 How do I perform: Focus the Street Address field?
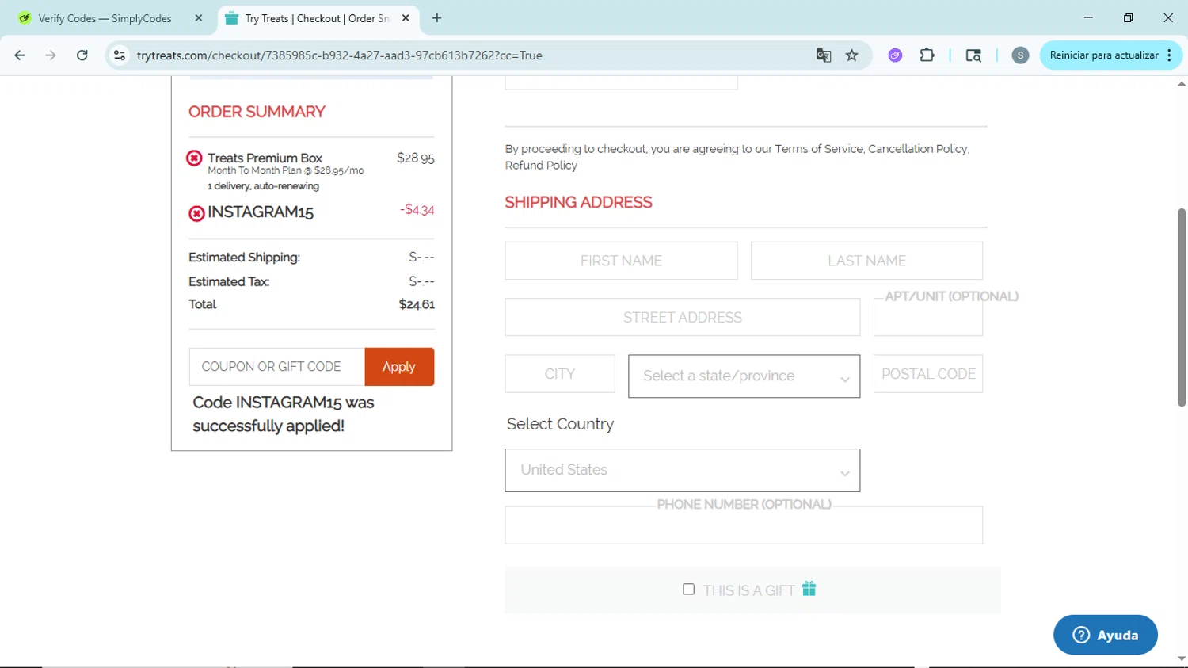point(683,317)
